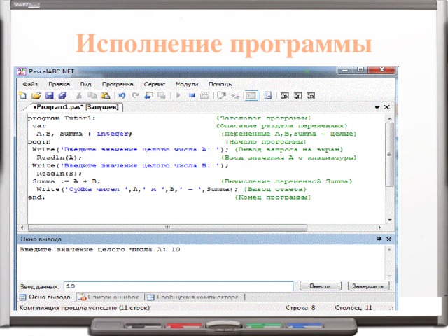Click the editor scrollbar up arrow
The width and height of the screenshot is (448, 336).
390,118
